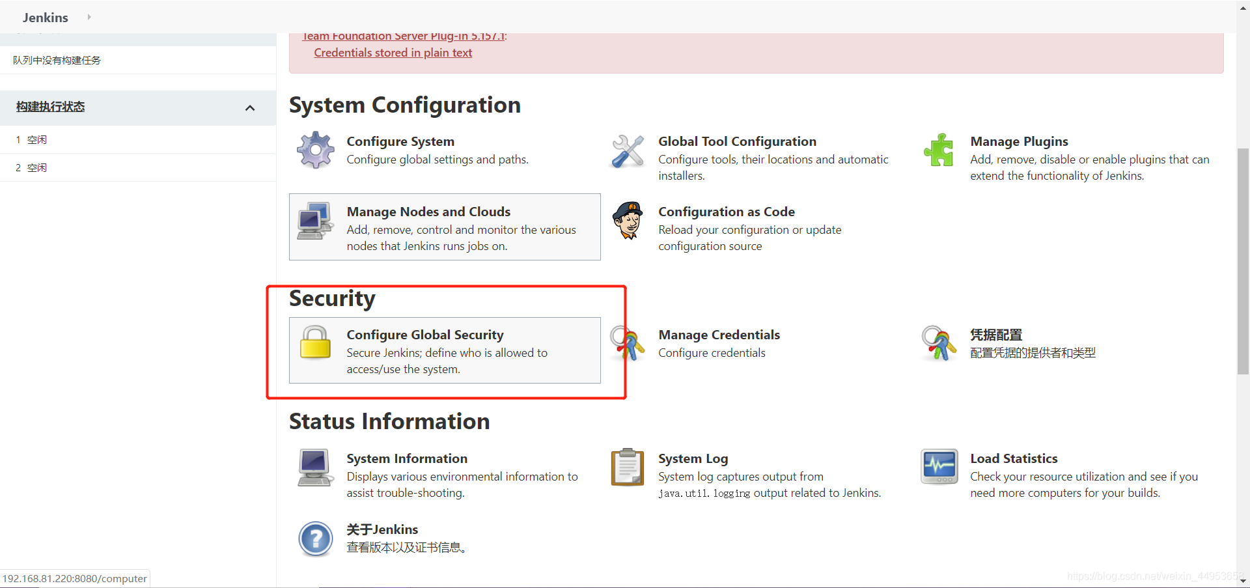Screen dimensions: 1250x588
Task: Collapse the 构建执行状态 panel with chevron
Action: click(250, 108)
